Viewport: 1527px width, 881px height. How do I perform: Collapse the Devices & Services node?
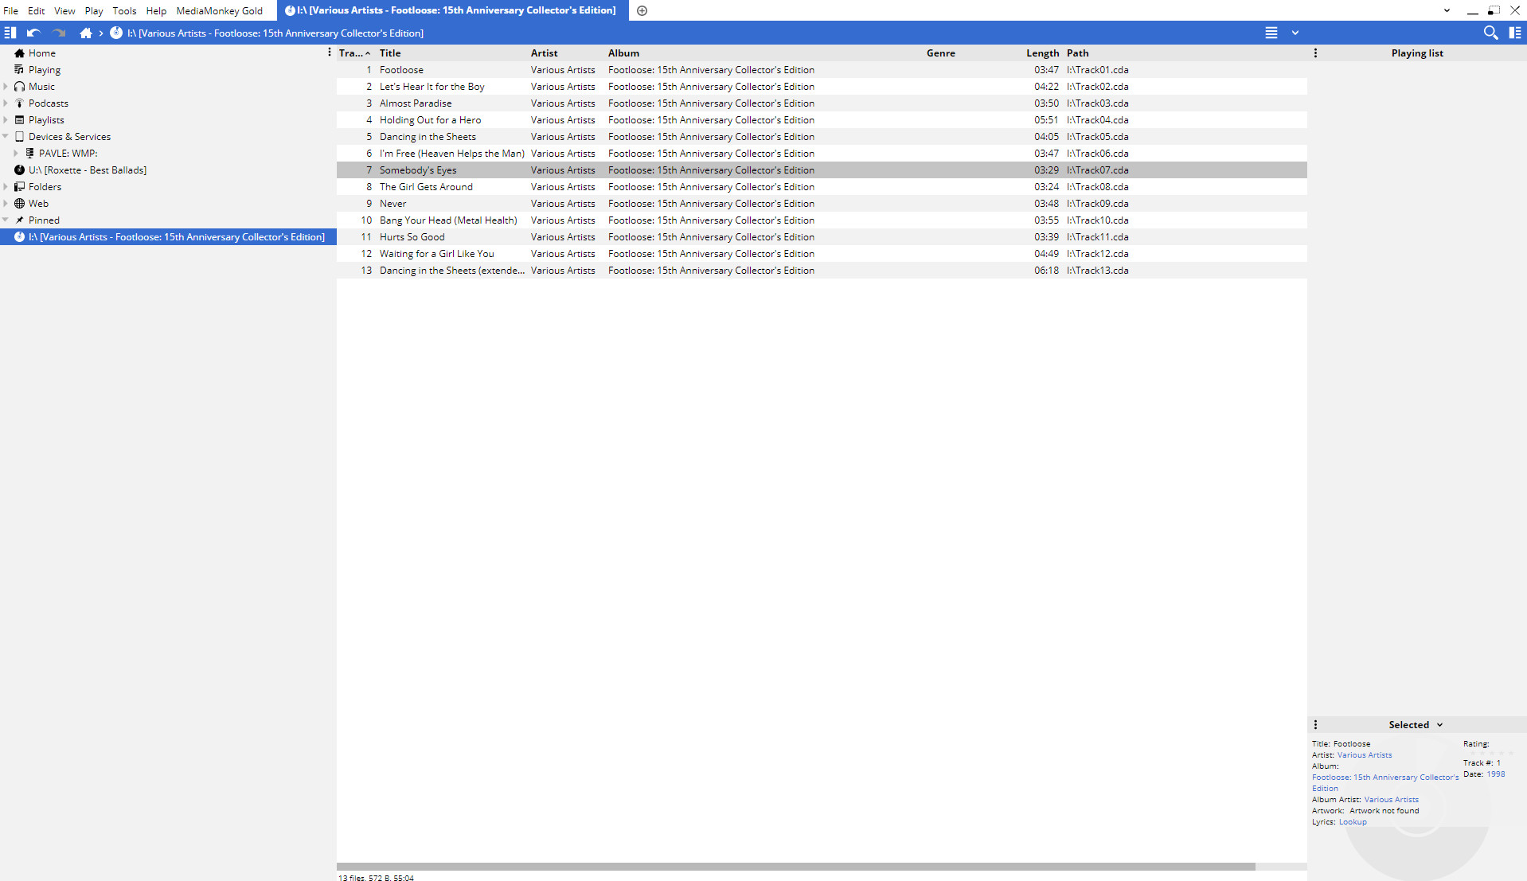point(6,137)
